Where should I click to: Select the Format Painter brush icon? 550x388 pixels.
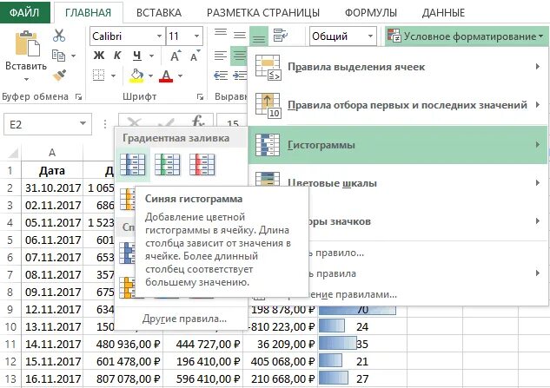point(60,75)
